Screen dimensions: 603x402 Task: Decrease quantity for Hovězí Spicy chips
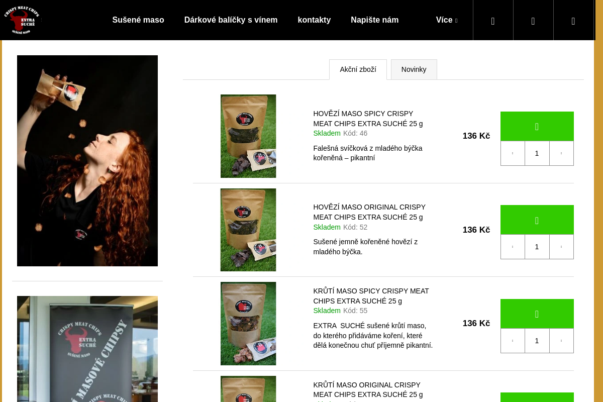[513, 153]
